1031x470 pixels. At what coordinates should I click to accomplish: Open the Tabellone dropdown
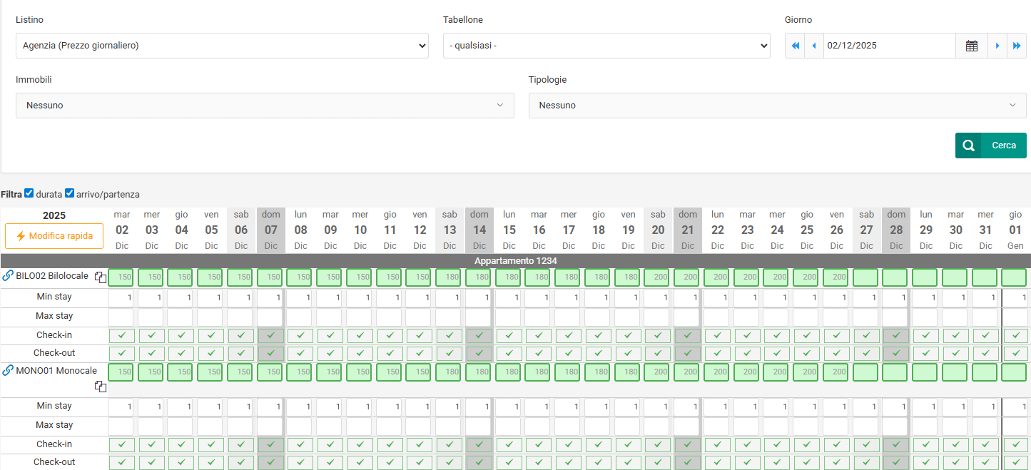606,46
